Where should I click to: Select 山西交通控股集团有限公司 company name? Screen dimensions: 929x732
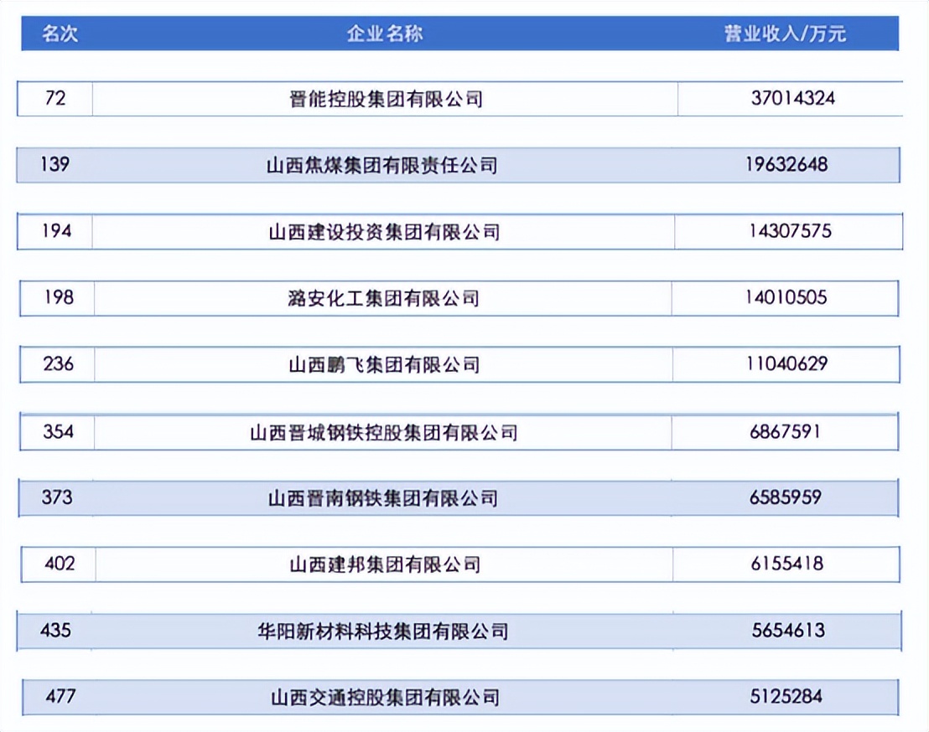(385, 697)
